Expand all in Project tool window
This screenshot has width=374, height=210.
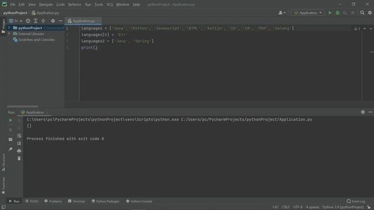pyautogui.click(x=36, y=21)
